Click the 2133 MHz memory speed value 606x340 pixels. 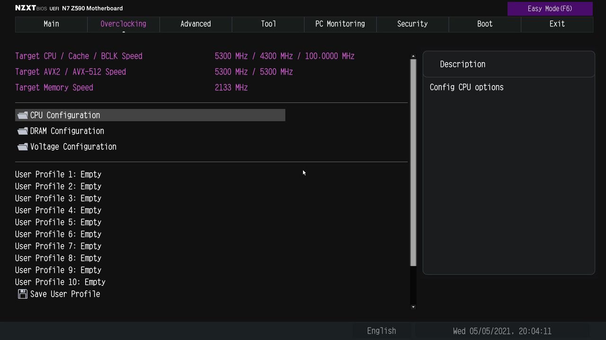click(231, 88)
